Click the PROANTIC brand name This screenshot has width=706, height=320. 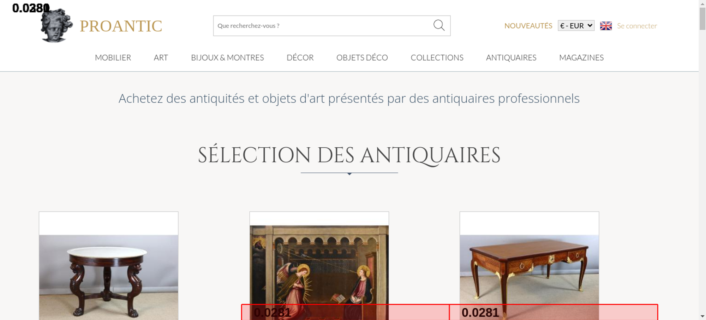pos(121,26)
